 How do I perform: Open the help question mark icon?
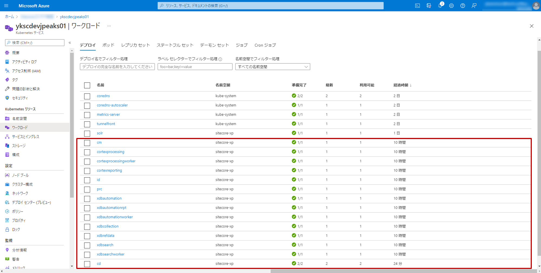[x=463, y=6]
